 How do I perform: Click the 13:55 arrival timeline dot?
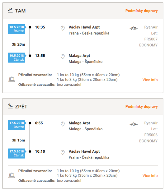tap(30, 56)
